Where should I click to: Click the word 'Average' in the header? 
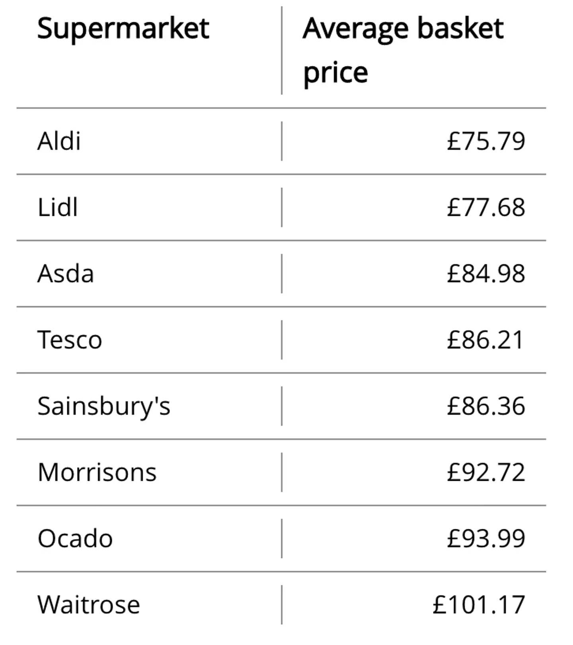pos(355,29)
